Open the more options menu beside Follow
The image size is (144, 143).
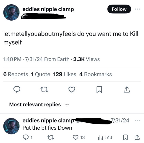click(x=137, y=9)
